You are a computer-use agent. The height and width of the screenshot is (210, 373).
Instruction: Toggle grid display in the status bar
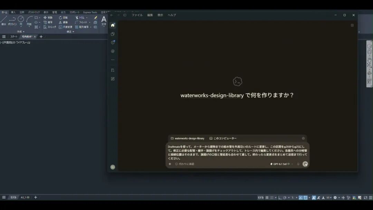click(x=267, y=198)
